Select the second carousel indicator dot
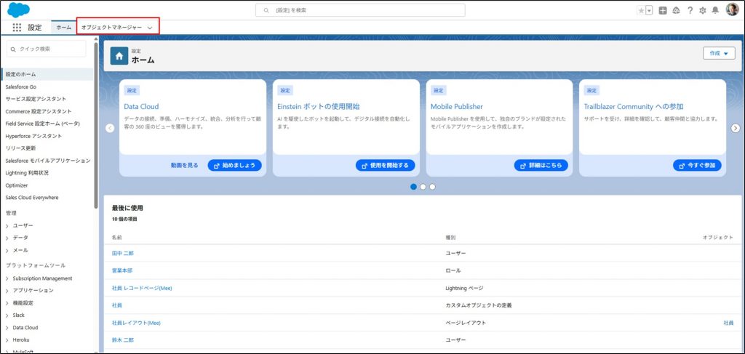 pos(423,187)
